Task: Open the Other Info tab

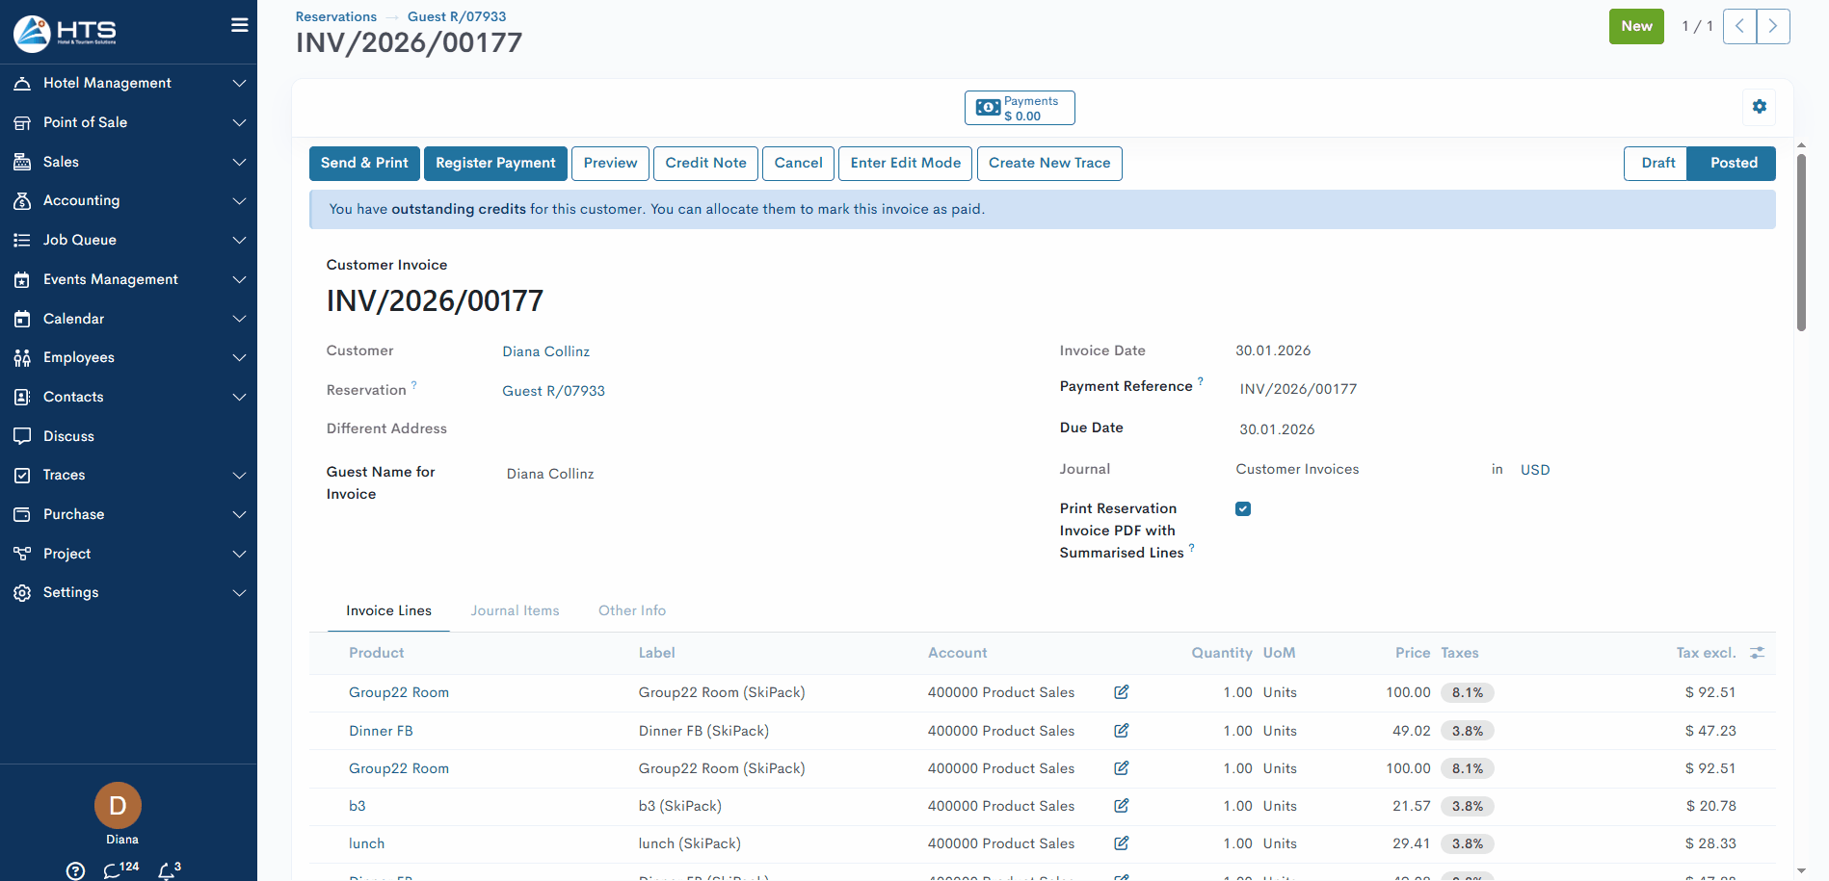Action: 631,610
